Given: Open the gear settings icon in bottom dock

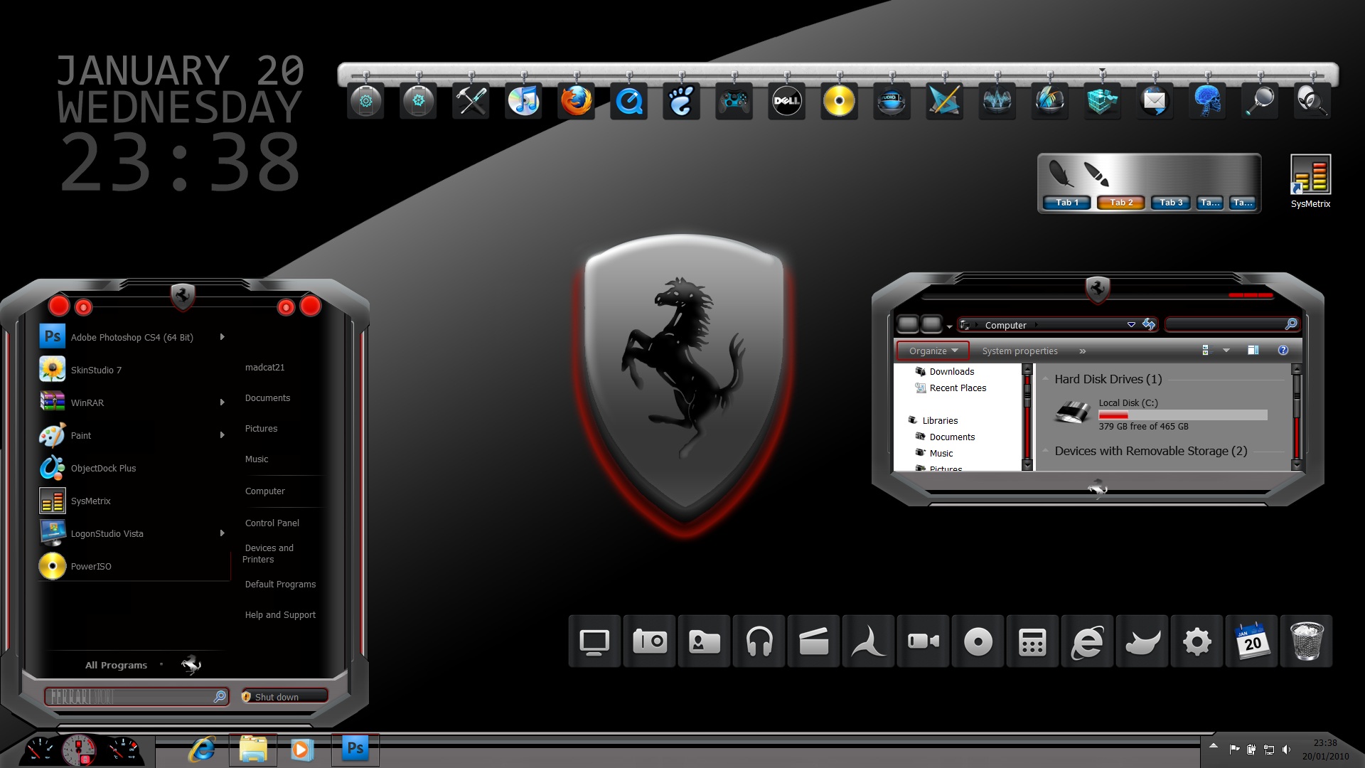Looking at the screenshot, I should click(x=1197, y=641).
